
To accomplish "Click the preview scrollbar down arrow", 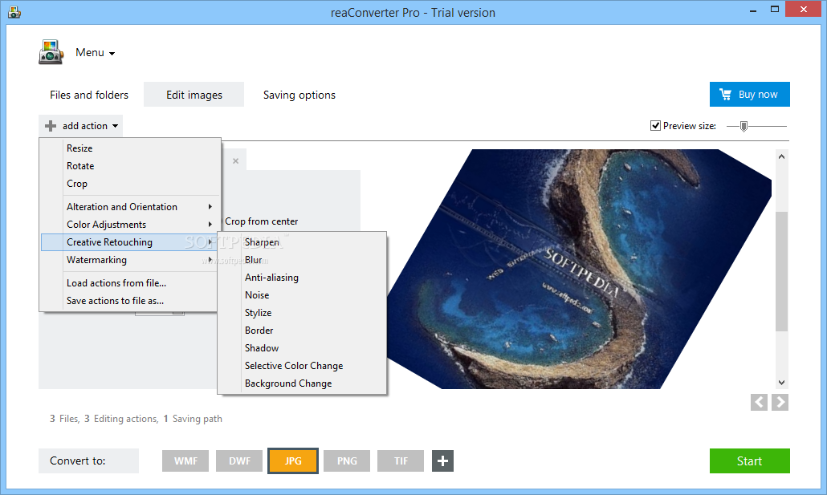I will (x=782, y=383).
